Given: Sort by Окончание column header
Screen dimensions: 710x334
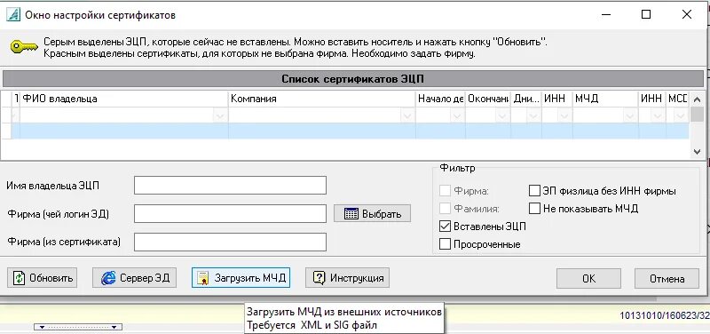Looking at the screenshot, I should pyautogui.click(x=487, y=99).
